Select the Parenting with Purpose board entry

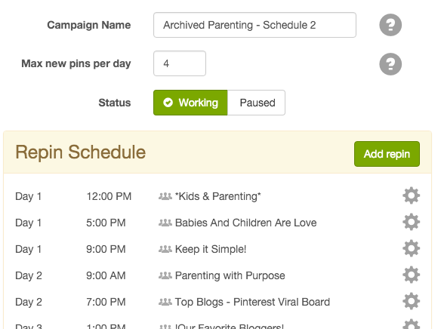230,275
